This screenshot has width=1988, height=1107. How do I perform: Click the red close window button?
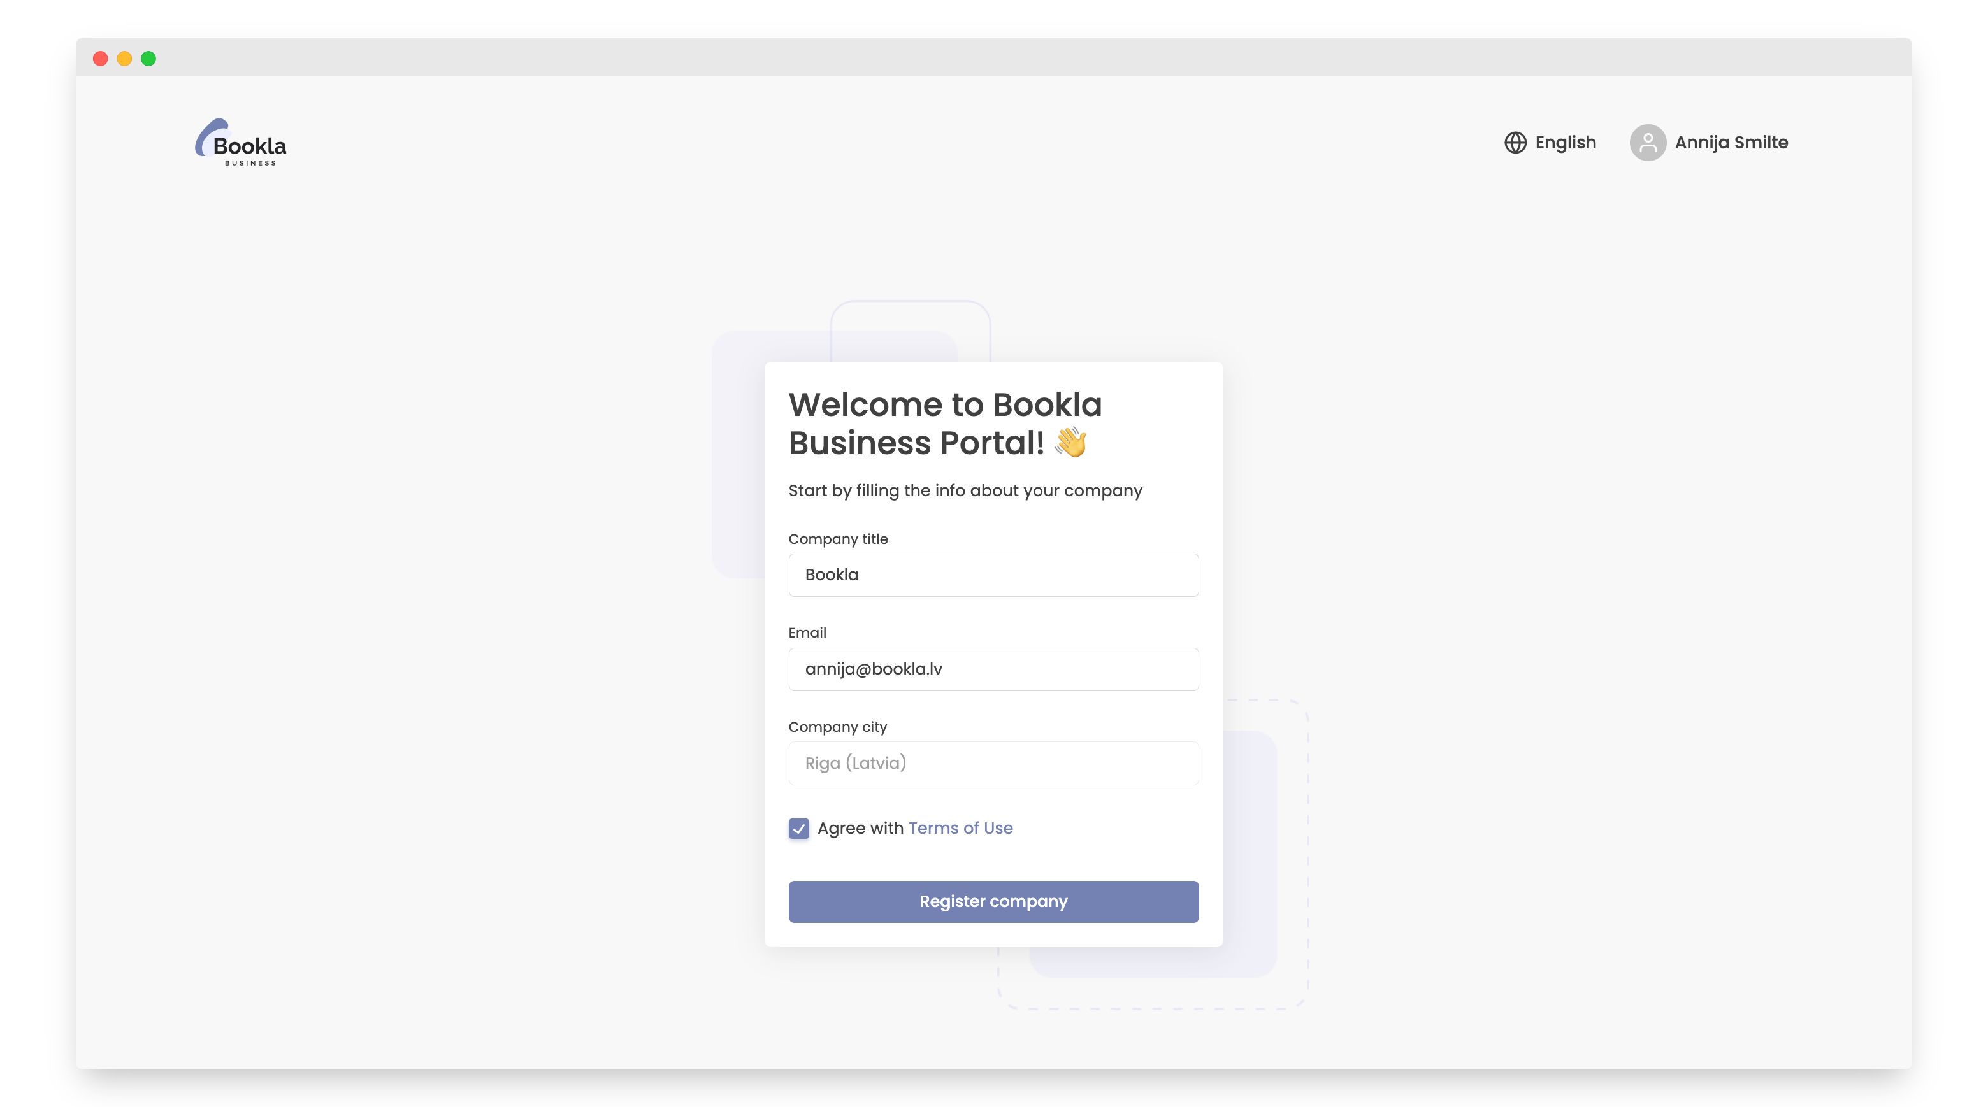[100, 59]
